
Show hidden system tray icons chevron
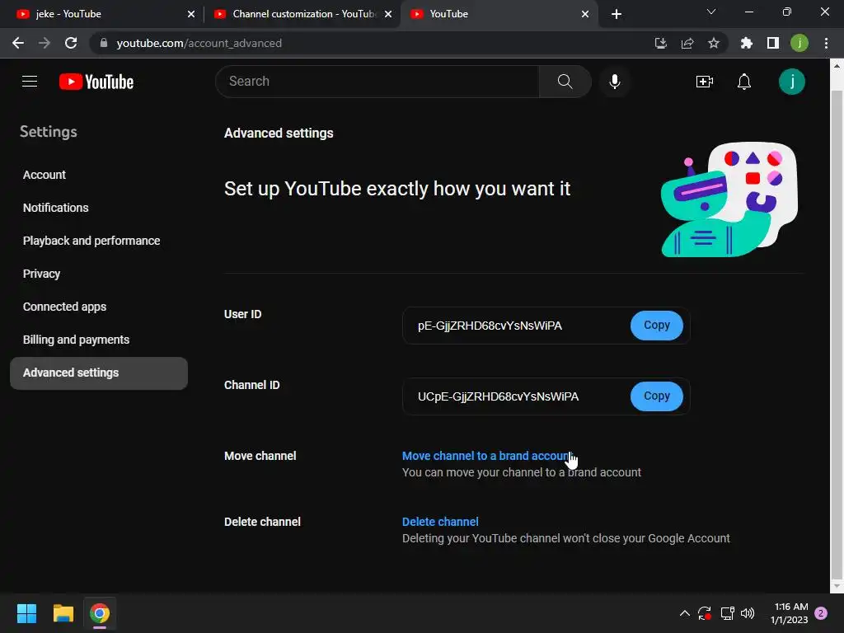click(x=685, y=613)
